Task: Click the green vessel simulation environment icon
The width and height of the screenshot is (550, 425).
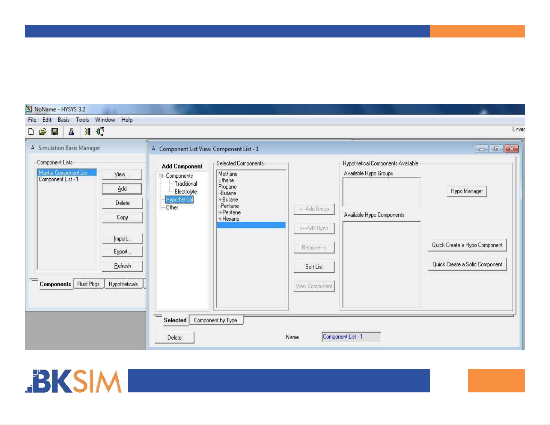Action: (100, 132)
